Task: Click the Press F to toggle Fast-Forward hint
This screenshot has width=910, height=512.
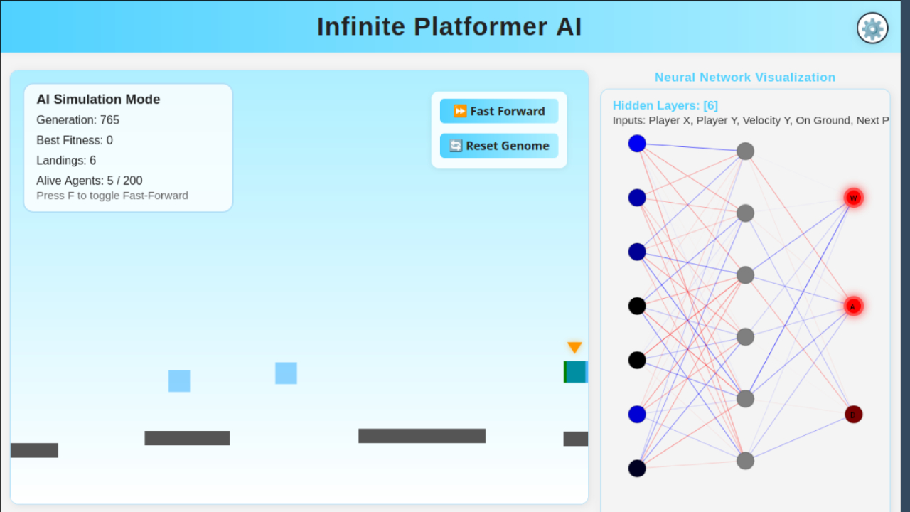Action: tap(112, 196)
